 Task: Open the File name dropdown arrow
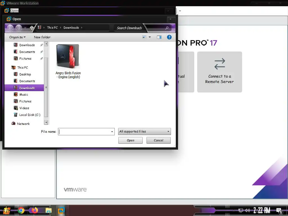(x=112, y=132)
